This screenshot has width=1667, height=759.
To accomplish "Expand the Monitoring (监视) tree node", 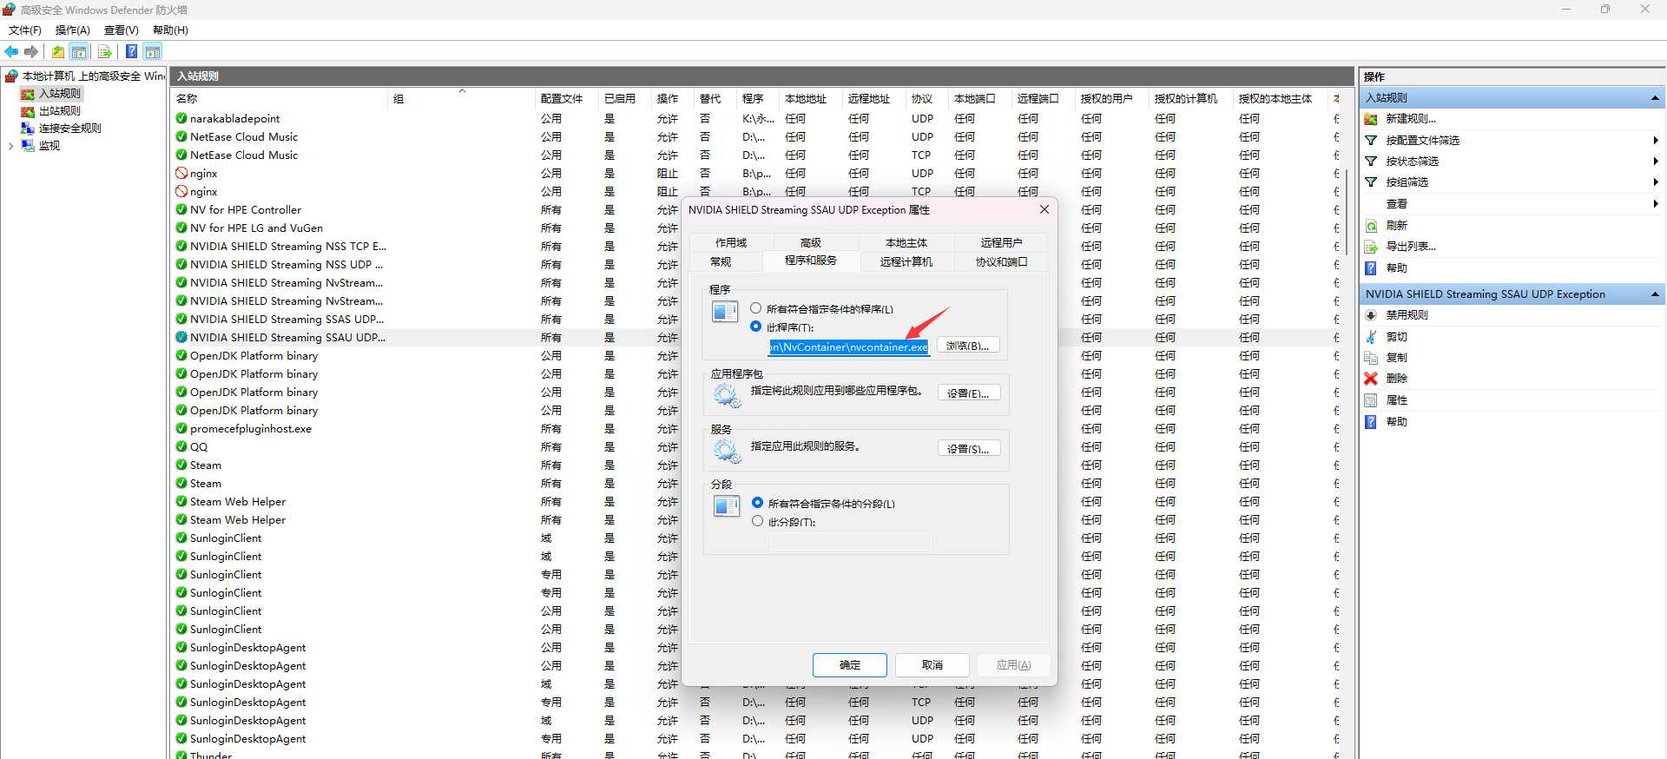I will pos(10,146).
